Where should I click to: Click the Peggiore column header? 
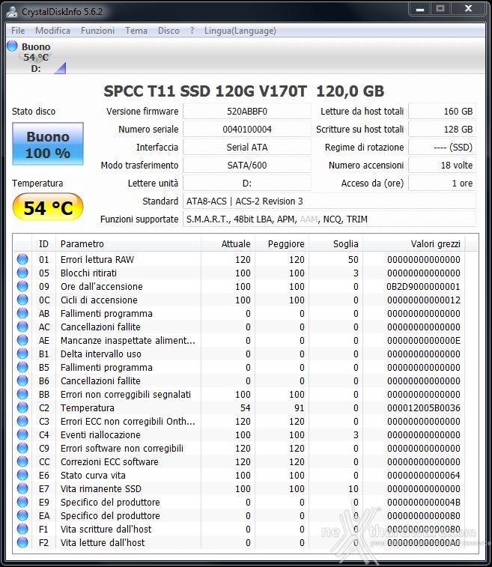(282, 244)
